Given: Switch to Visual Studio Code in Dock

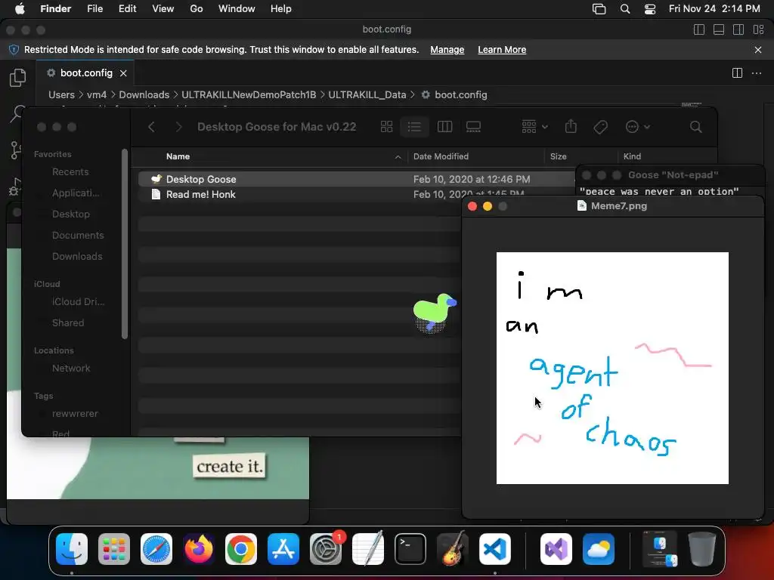Looking at the screenshot, I should pyautogui.click(x=495, y=549).
